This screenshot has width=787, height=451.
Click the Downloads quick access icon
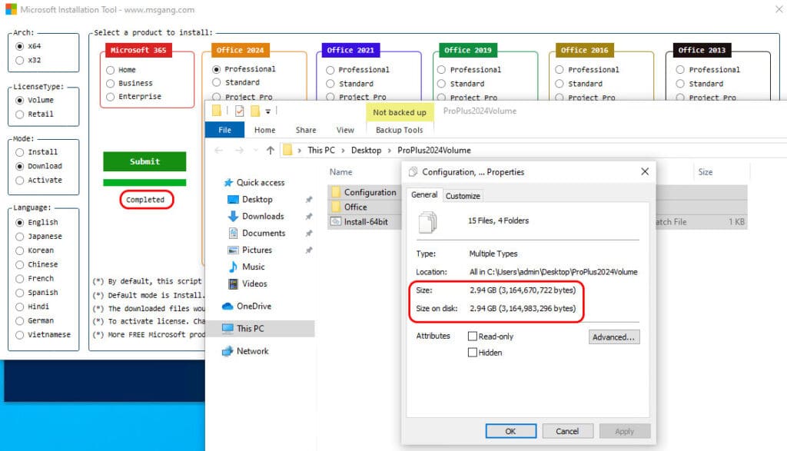coord(234,217)
